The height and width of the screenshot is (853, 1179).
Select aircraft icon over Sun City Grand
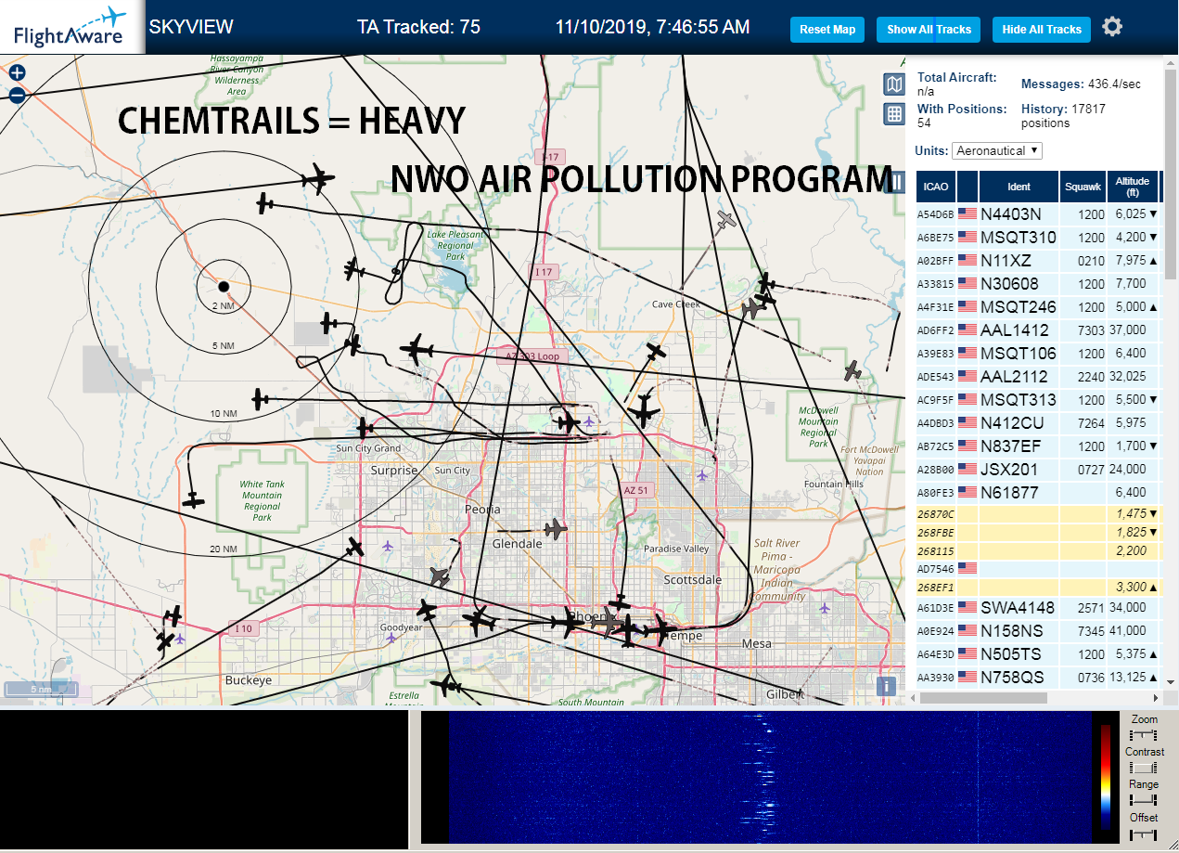[365, 428]
